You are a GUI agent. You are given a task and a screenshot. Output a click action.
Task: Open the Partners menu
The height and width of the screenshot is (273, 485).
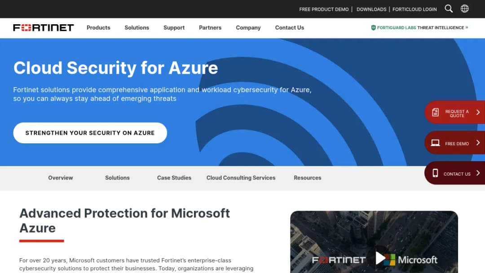click(210, 27)
